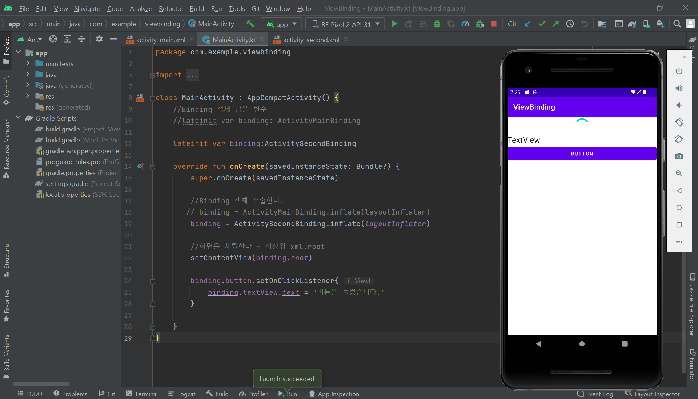Open the Refactor menu
This screenshot has width=698, height=399.
[171, 8]
